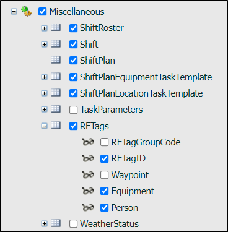Viewport: 228px width, 232px height.
Task: Select the ShiftPlanLocationTaskTemplate label
Action: pos(141,93)
